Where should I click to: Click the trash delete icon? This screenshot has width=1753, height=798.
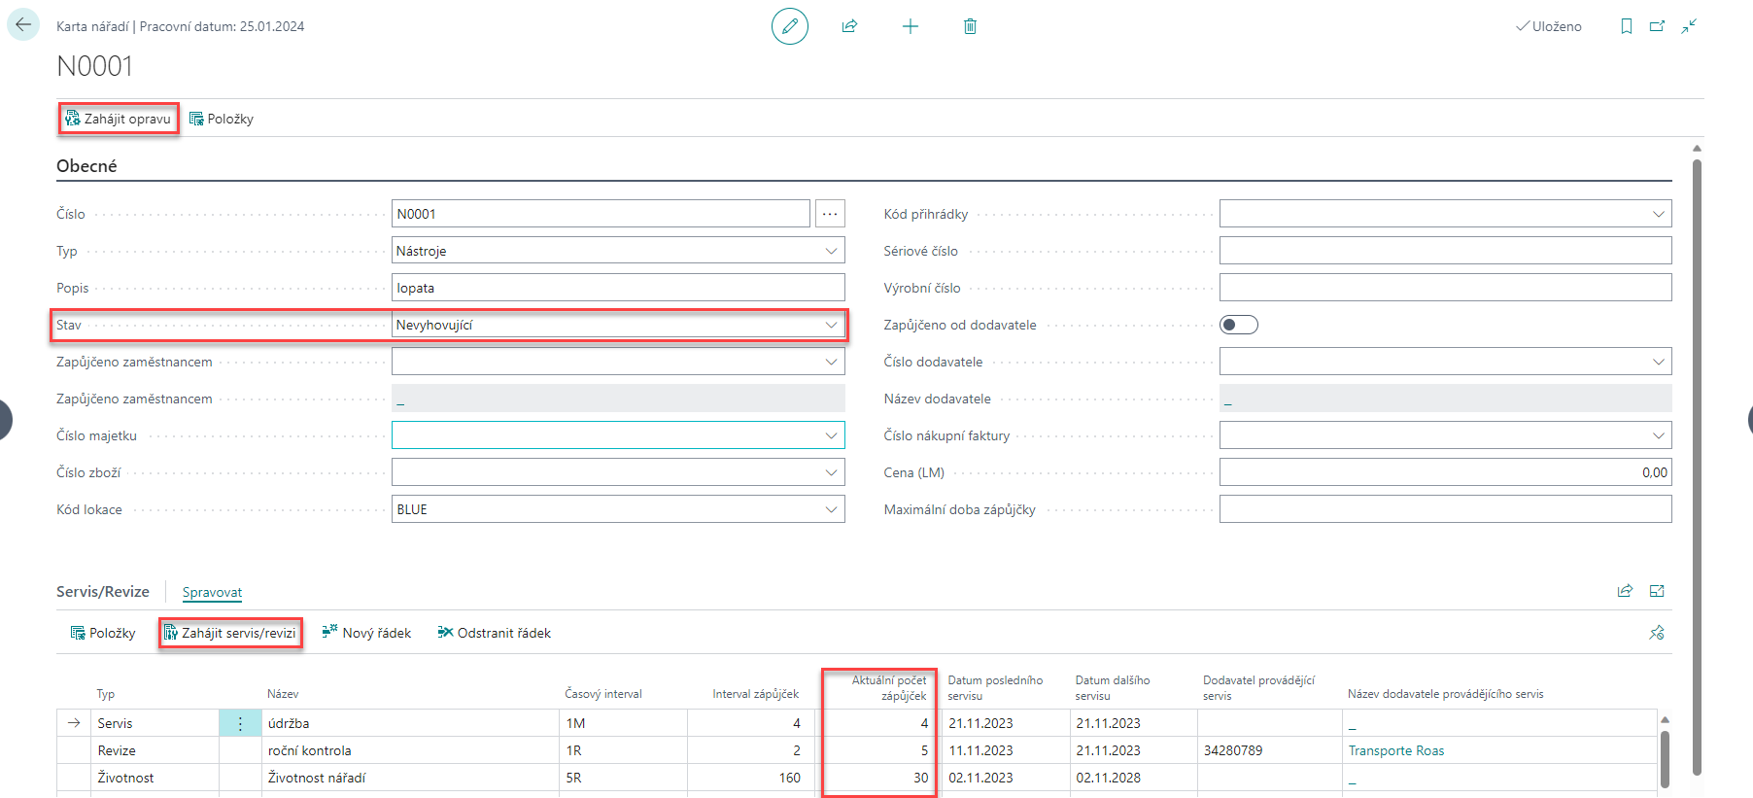(x=969, y=26)
